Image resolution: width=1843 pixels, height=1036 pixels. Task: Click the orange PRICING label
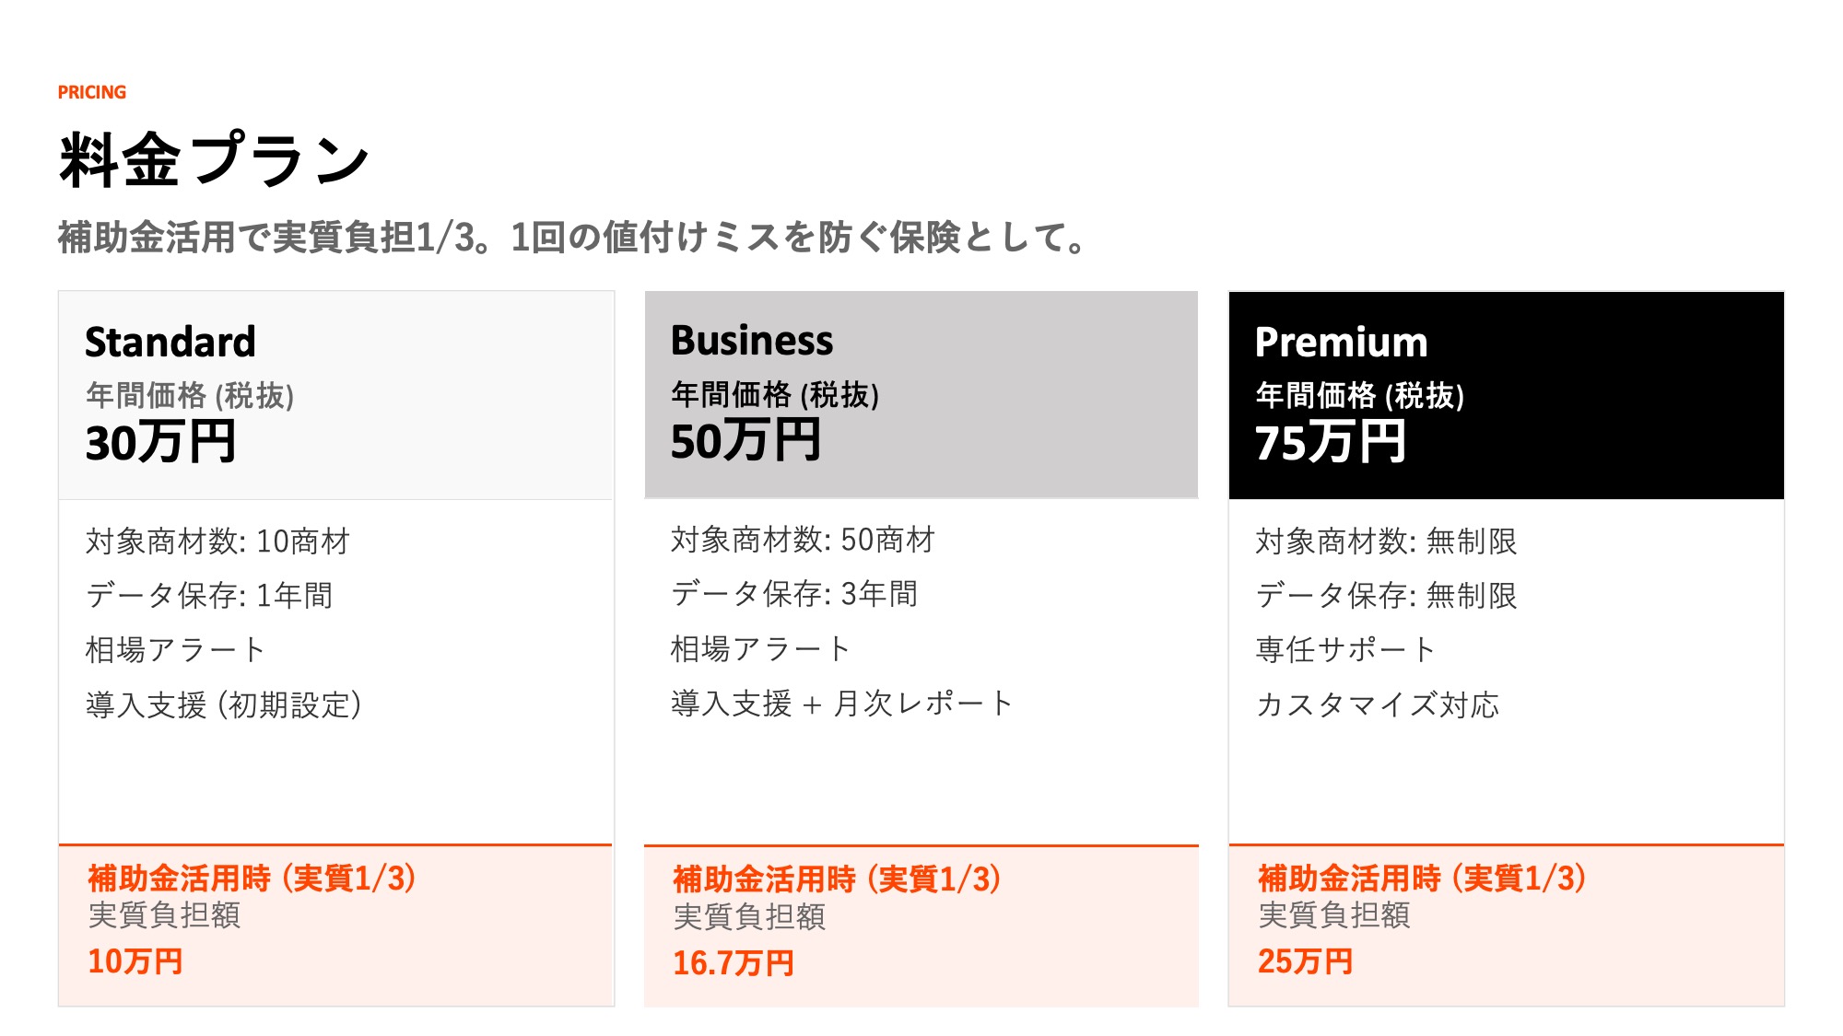point(92,92)
